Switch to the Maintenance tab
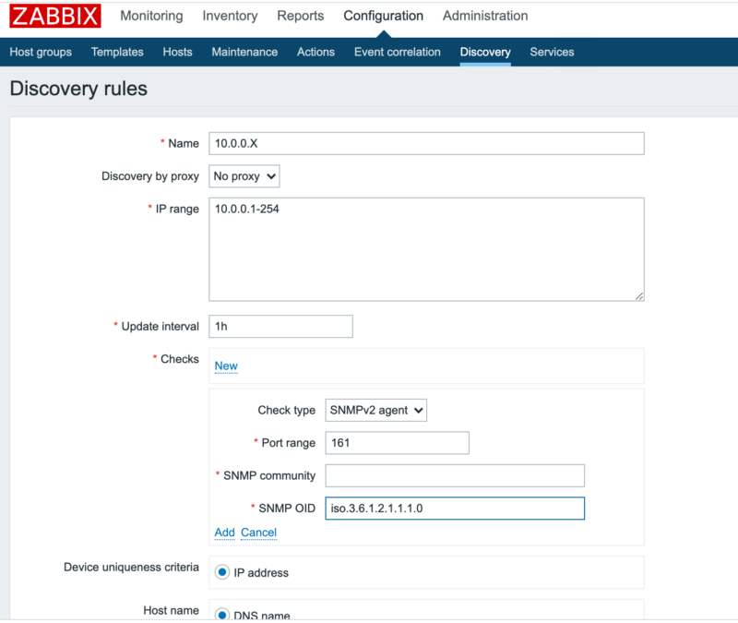Viewport: 738px width, 623px height. click(244, 52)
